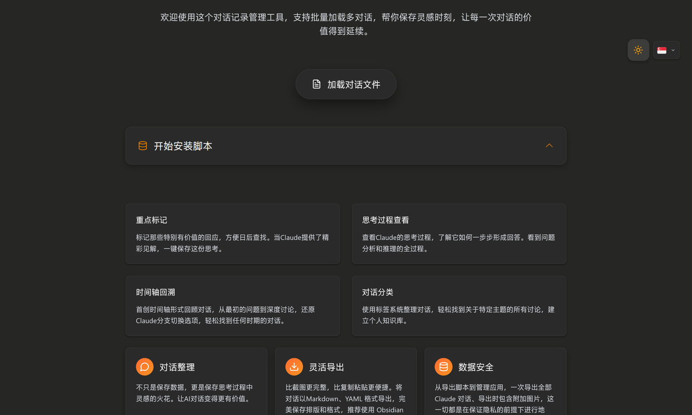Click the database icon on 数据安全 card
Image resolution: width=692 pixels, height=415 pixels.
[x=443, y=366]
